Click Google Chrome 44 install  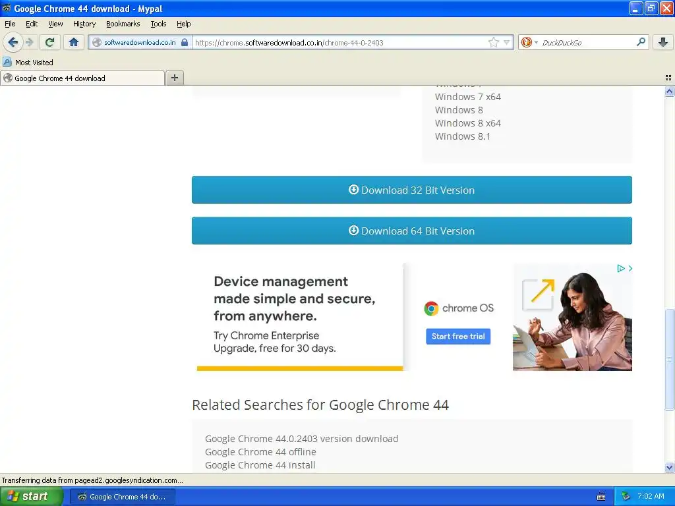click(x=260, y=464)
